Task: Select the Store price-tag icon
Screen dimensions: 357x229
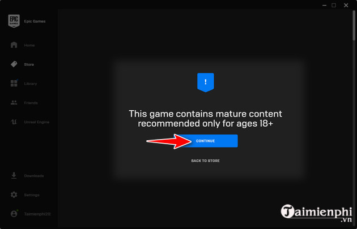Action: click(14, 64)
